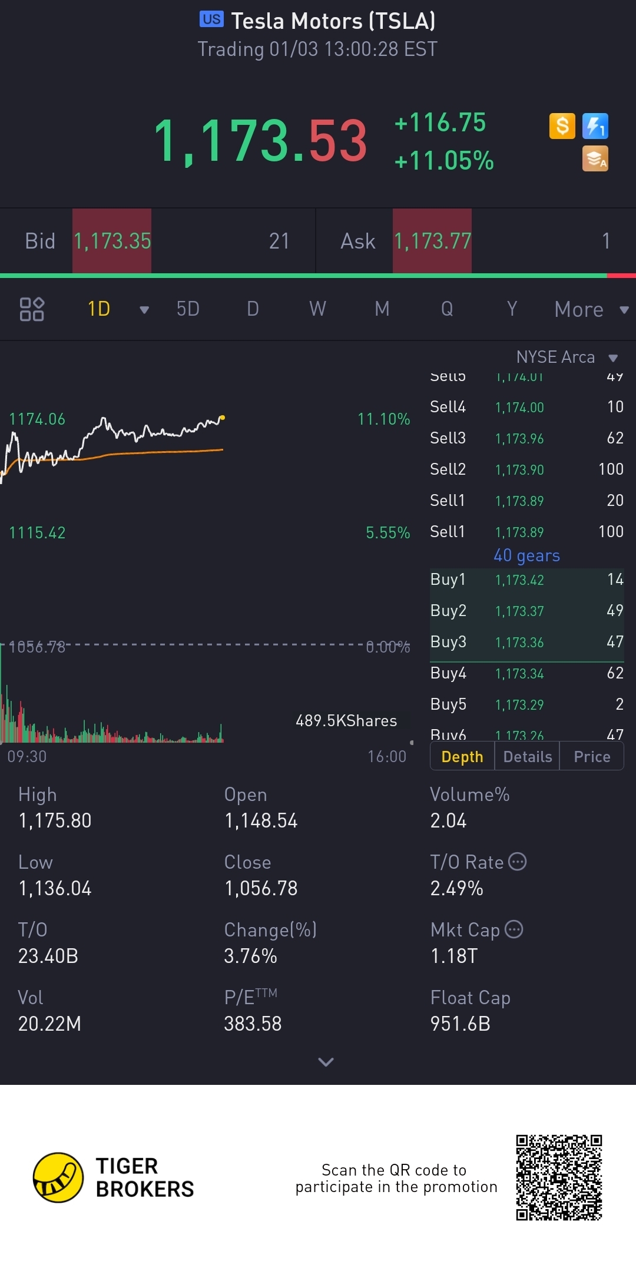The width and height of the screenshot is (636, 1271).
Task: Tap the Bid price 1,173.35
Action: click(112, 241)
